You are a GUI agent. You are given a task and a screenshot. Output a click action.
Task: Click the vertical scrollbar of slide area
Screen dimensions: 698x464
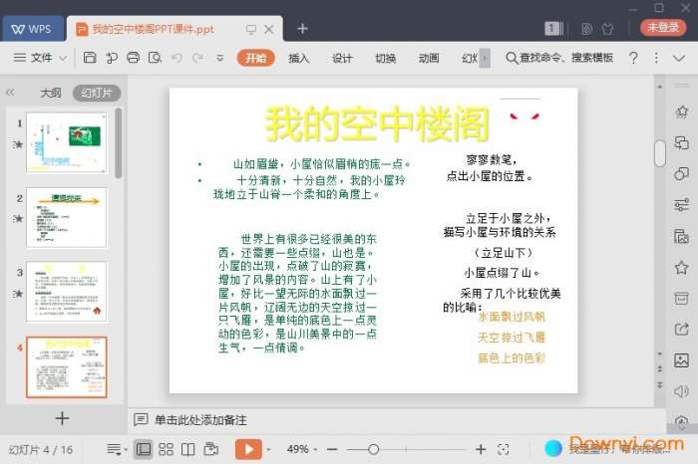click(660, 153)
